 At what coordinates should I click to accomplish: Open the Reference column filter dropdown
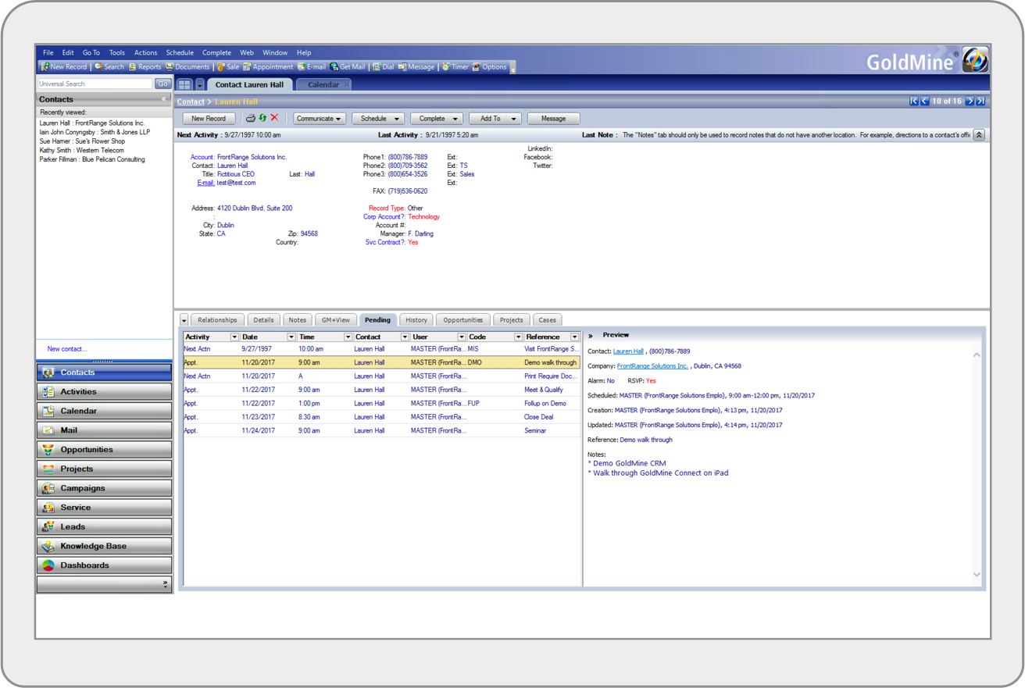[x=574, y=337]
